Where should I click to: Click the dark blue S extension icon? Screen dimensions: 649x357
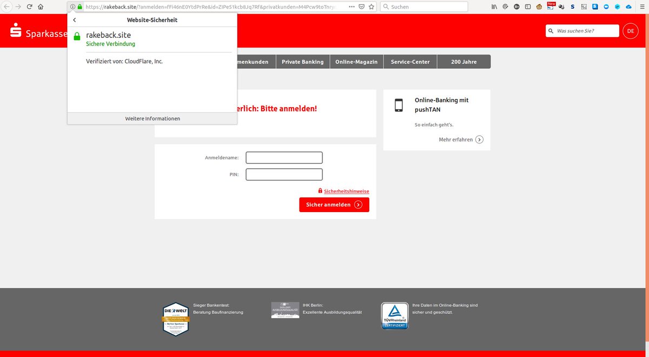tap(572, 6)
